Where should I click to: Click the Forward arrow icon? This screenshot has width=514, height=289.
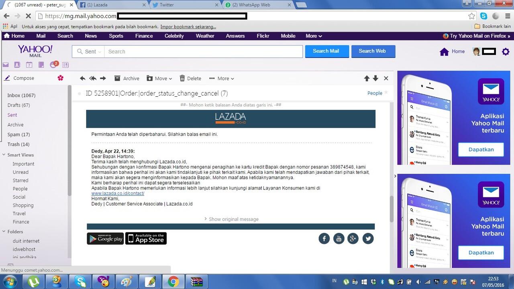coord(103,78)
